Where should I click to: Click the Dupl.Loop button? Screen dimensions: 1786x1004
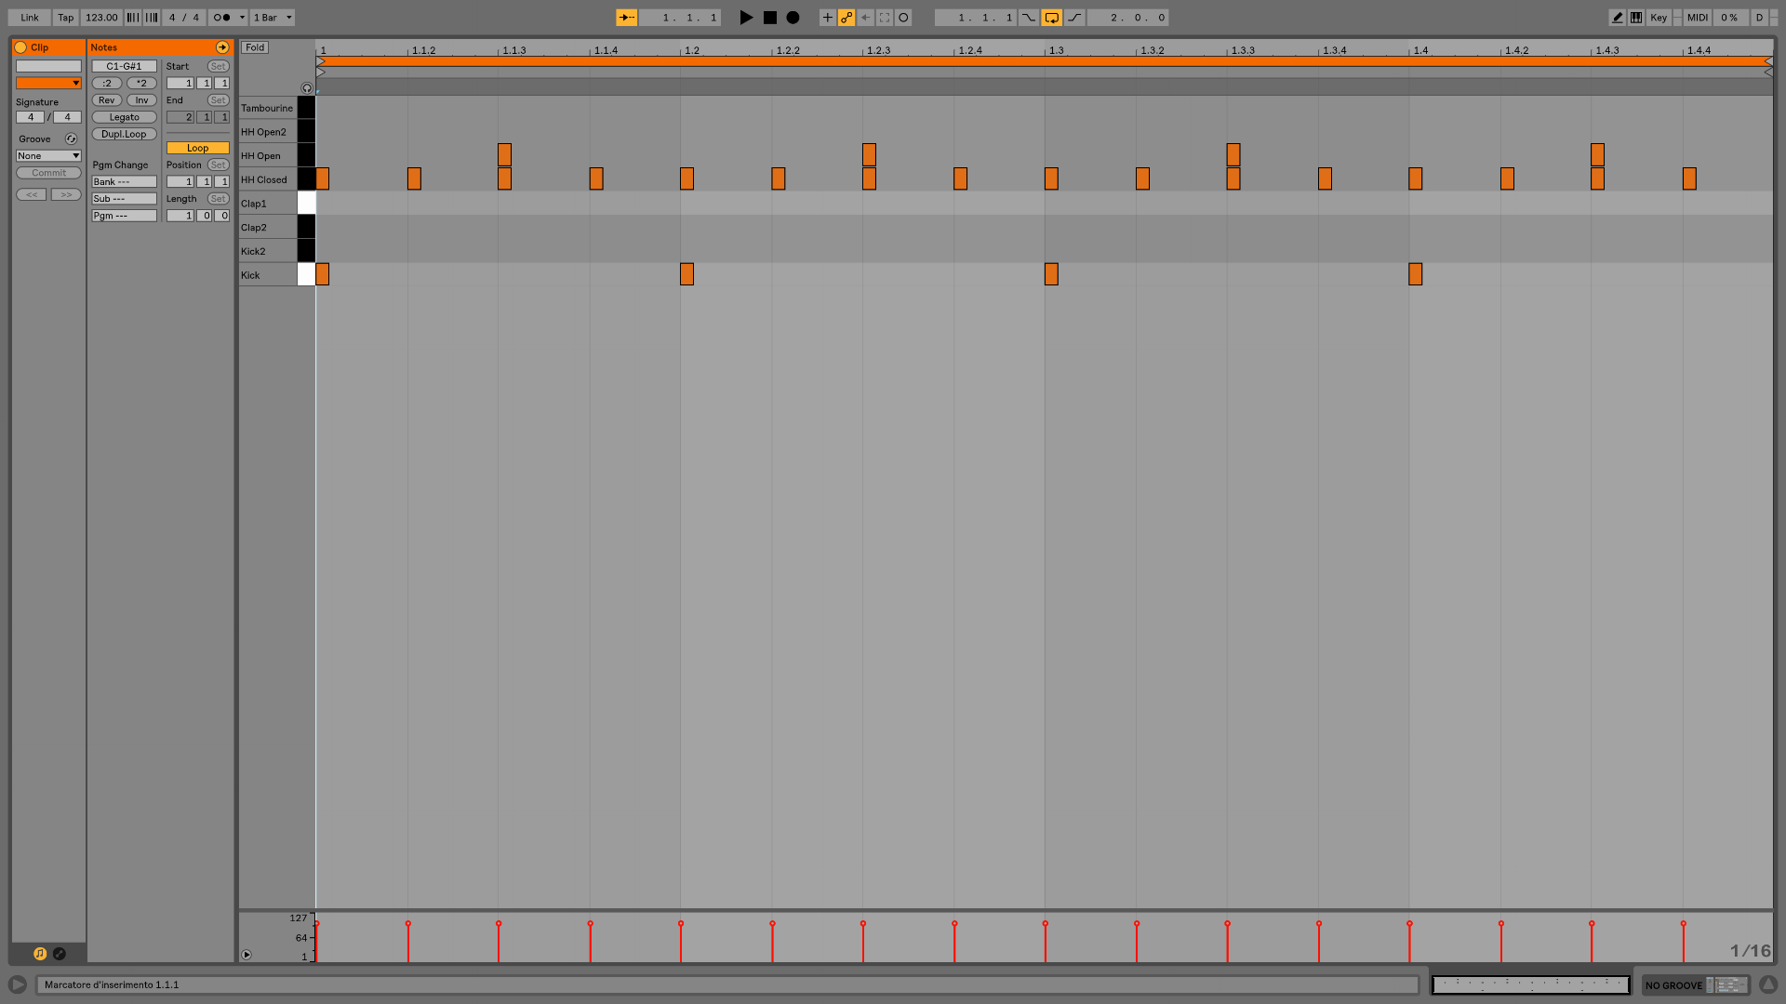point(124,134)
